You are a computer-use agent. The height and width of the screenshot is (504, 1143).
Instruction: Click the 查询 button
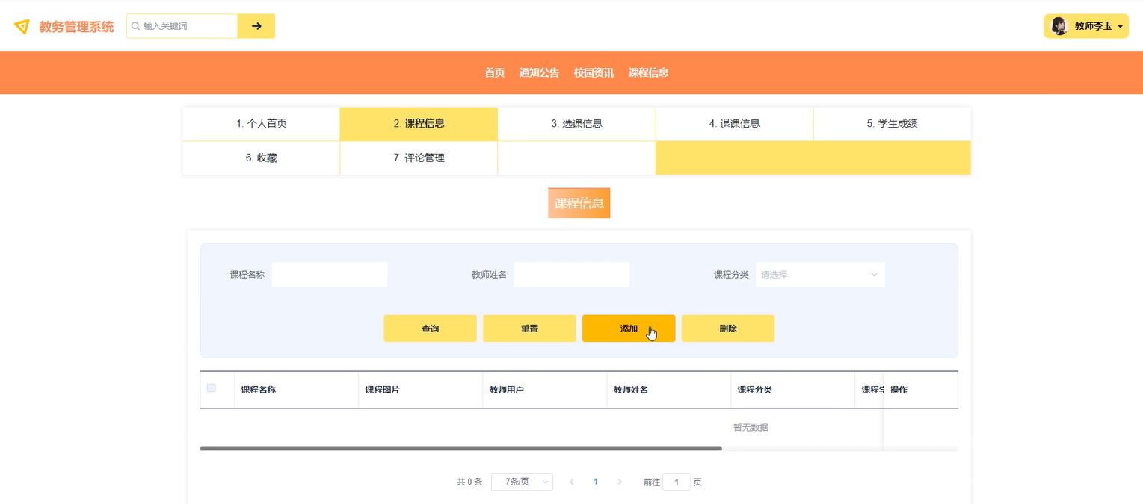click(430, 329)
